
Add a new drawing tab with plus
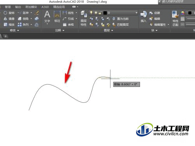click(x=5, y=36)
